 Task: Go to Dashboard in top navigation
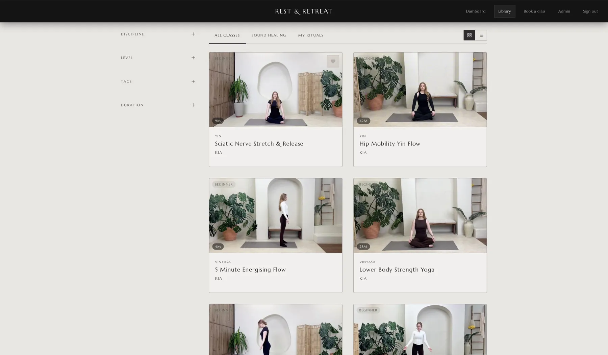475,11
